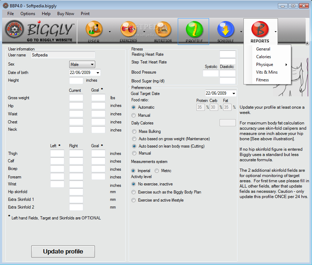Open the Options menu

pos(28,14)
